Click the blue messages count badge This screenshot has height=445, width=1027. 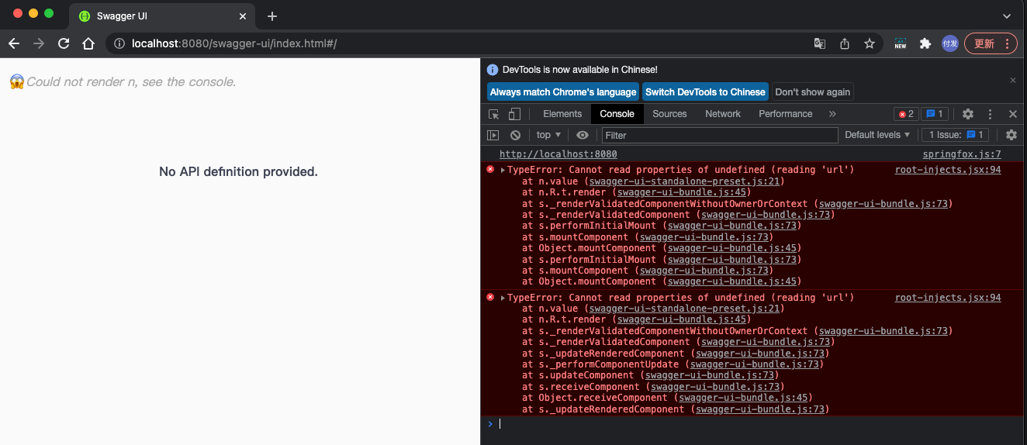tap(934, 114)
